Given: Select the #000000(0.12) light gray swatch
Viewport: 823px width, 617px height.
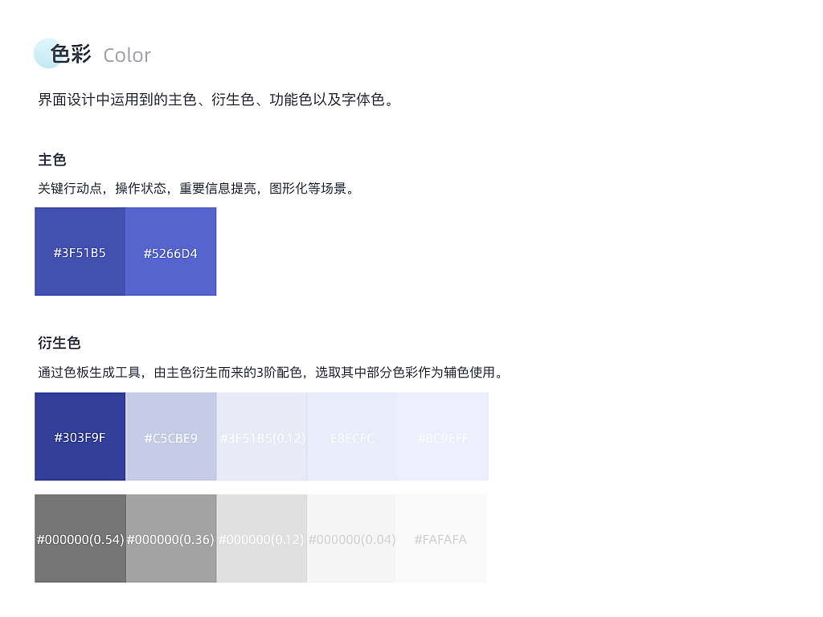Looking at the screenshot, I should [261, 538].
